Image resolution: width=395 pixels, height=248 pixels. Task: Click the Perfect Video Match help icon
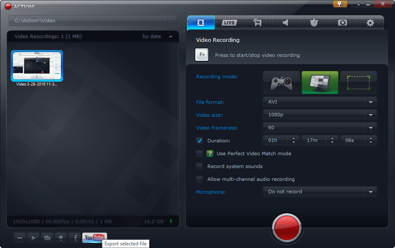pyautogui.click(x=210, y=154)
